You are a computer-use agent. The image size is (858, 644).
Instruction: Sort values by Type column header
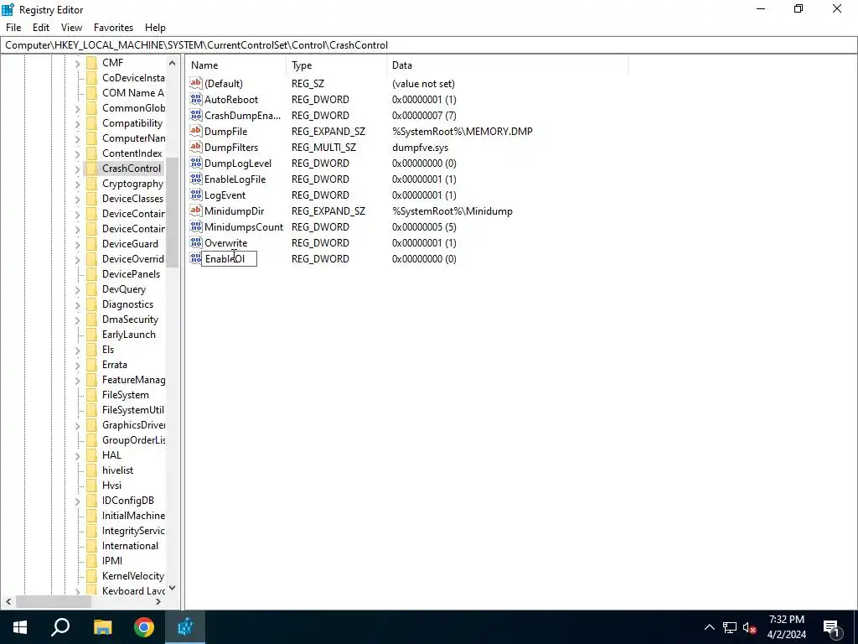coord(336,65)
